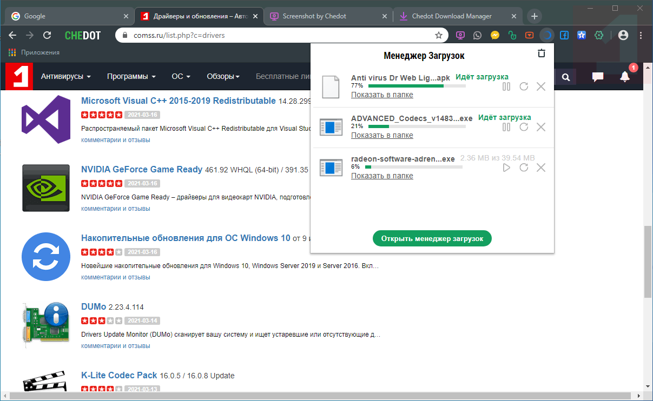The height and width of the screenshot is (401, 653).
Task: Reload the current page
Action: pyautogui.click(x=47, y=35)
